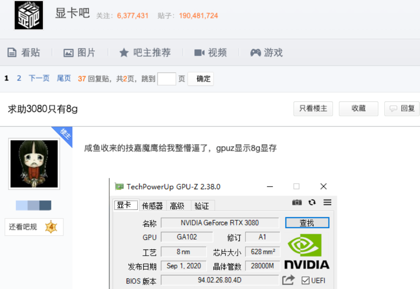Click the 看贴 document icon
The height and width of the screenshot is (289, 420).
coord(12,52)
